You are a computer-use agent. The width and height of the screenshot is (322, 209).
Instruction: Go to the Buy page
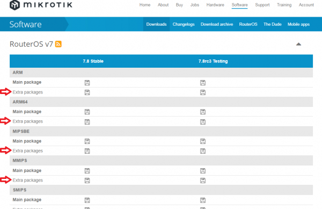coord(179,5)
